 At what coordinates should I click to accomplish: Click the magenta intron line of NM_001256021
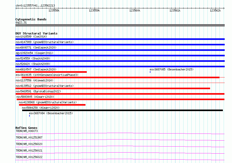click(120, 153)
